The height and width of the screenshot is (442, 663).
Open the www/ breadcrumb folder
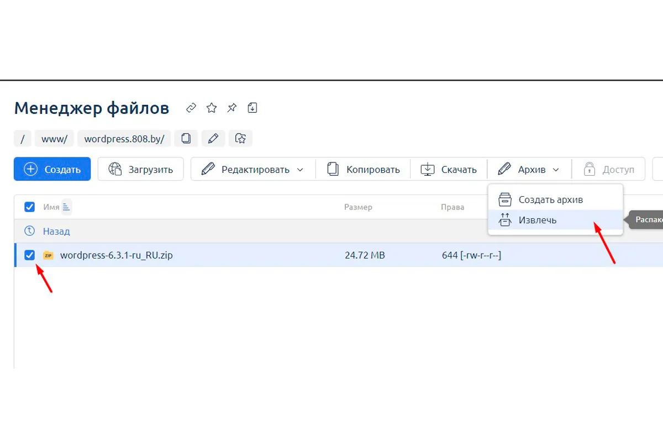click(54, 139)
